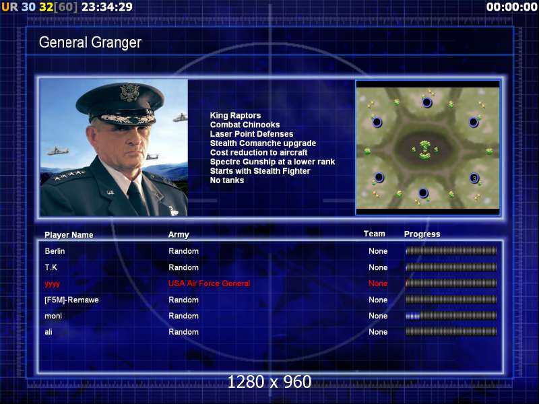Click ali's loading progress bar

click(451, 332)
